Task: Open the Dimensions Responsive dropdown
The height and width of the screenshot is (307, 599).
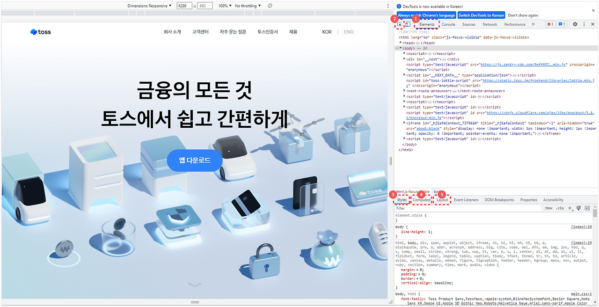Action: (x=150, y=6)
